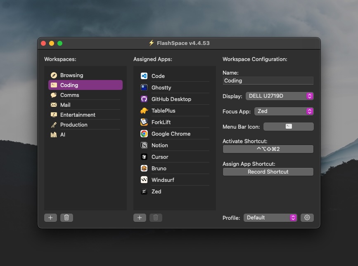Select the Notion app row

pos(175,145)
